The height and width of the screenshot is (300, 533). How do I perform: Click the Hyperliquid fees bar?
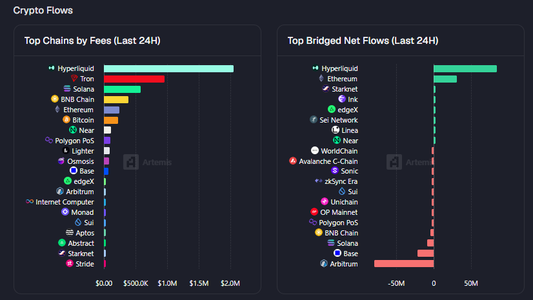click(x=168, y=68)
